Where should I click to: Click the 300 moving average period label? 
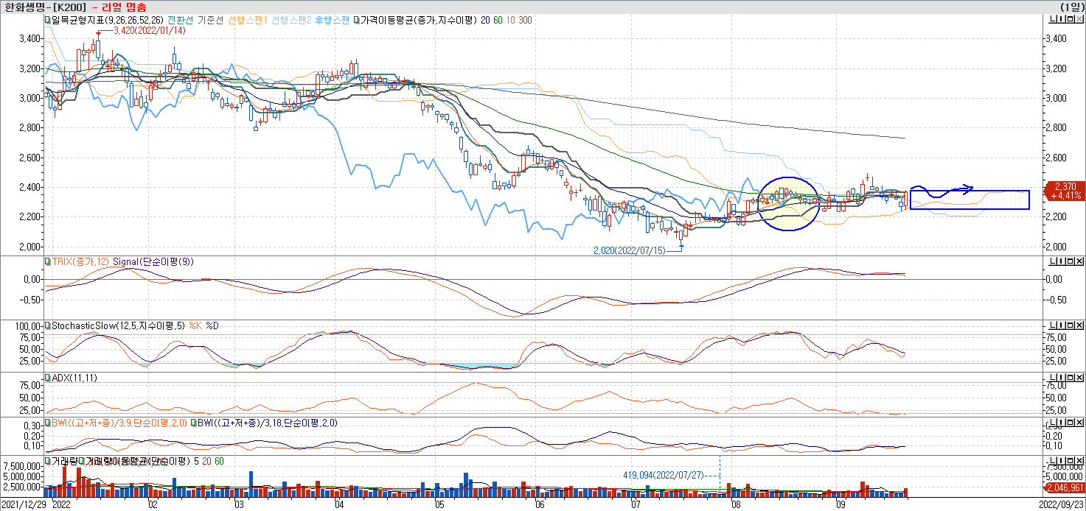[x=525, y=20]
